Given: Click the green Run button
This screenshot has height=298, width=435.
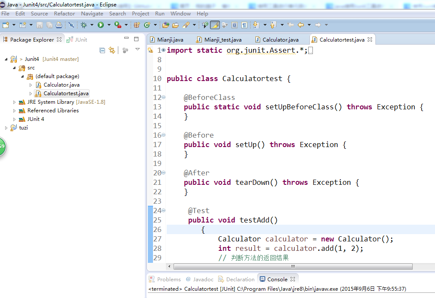Looking at the screenshot, I should tap(101, 25).
